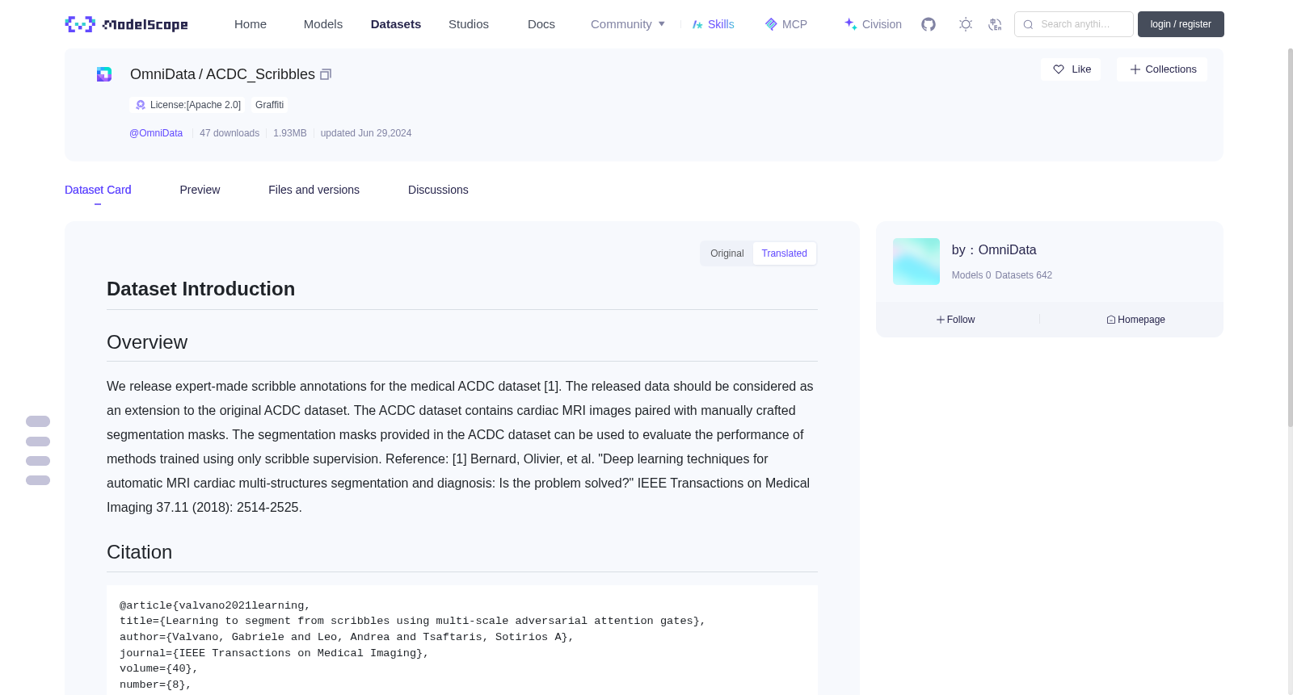This screenshot has height=695, width=1293.
Task: Click the heart Like icon
Action: coord(1059,69)
